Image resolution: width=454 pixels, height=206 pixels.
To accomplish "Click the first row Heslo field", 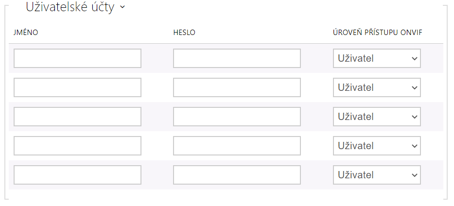I will (237, 58).
